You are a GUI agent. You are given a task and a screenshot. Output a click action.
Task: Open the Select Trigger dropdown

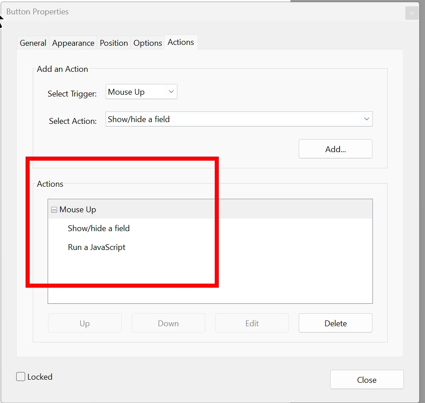[141, 92]
